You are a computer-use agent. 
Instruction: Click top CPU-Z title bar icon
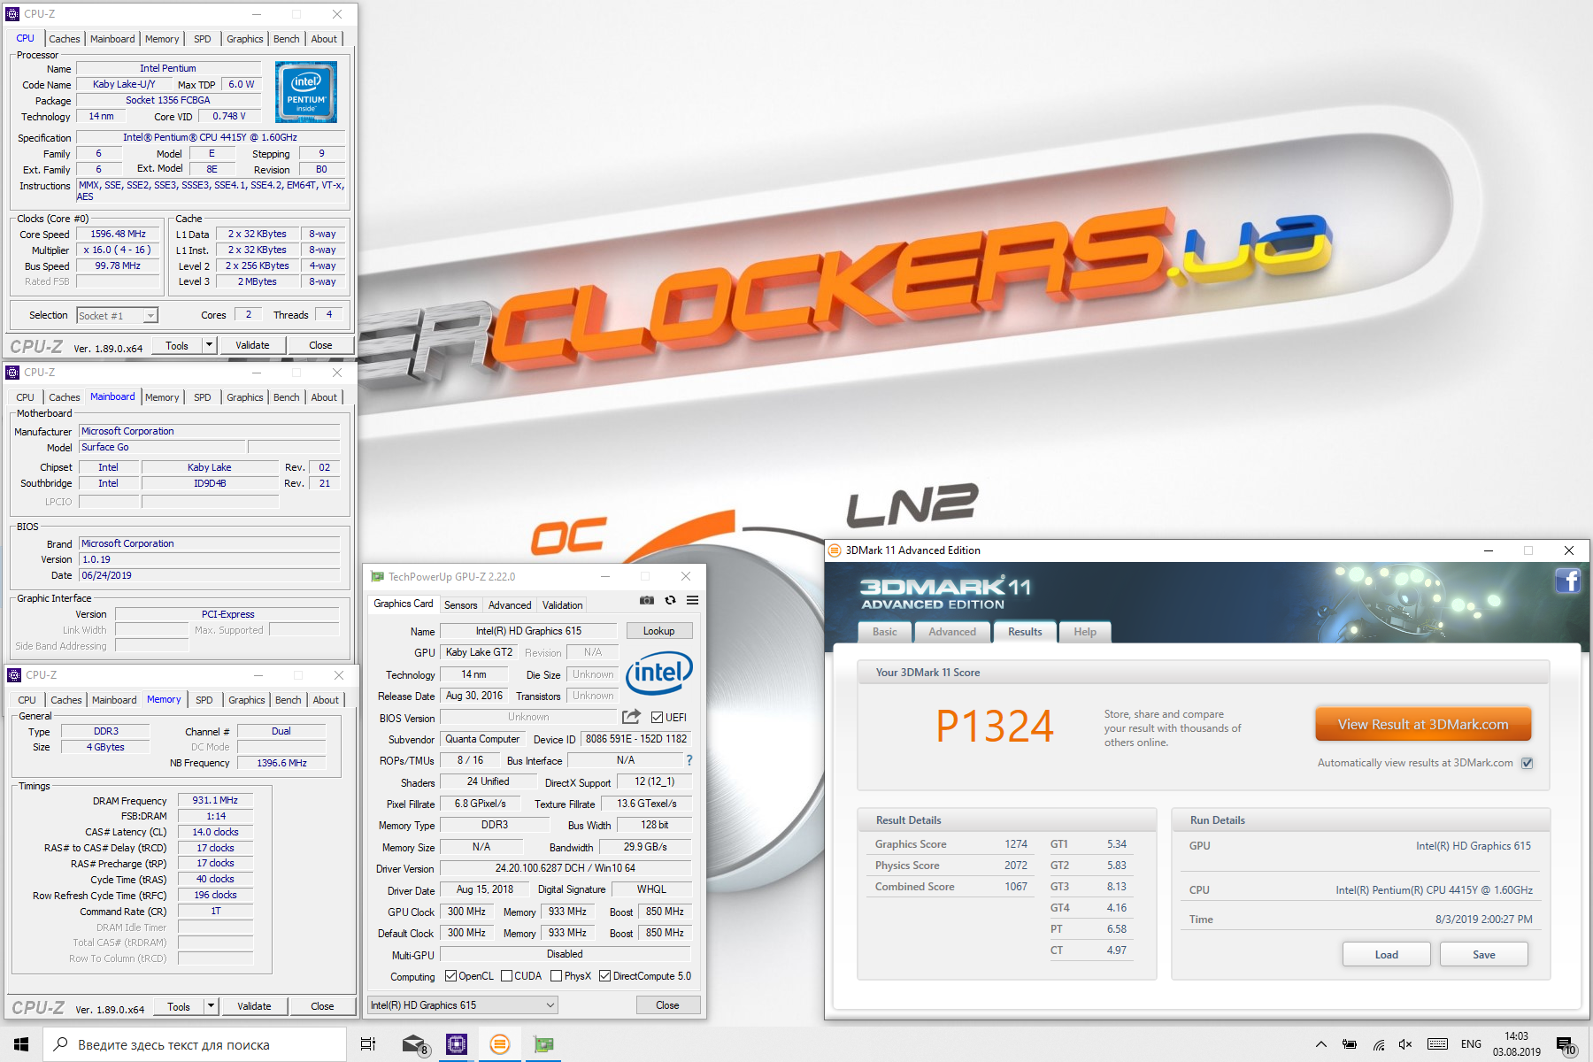12,14
